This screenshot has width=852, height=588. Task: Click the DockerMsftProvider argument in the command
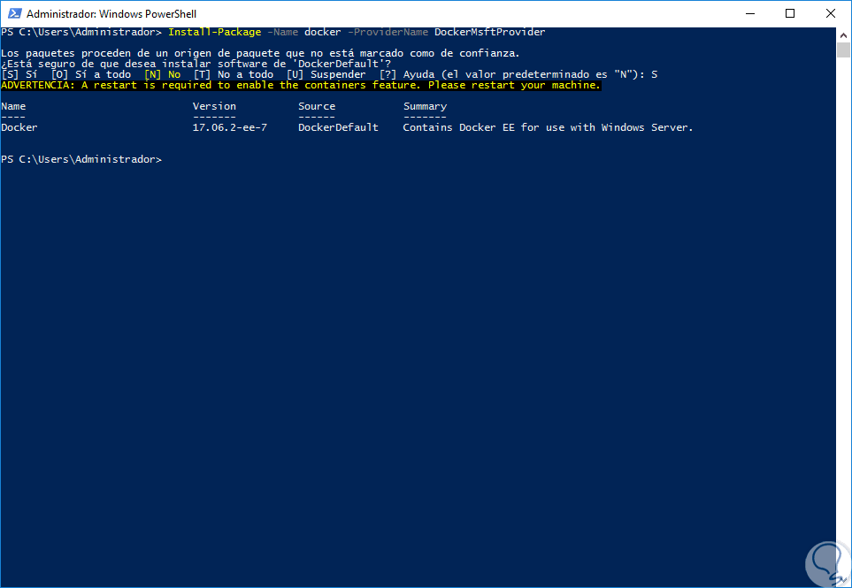pos(489,32)
